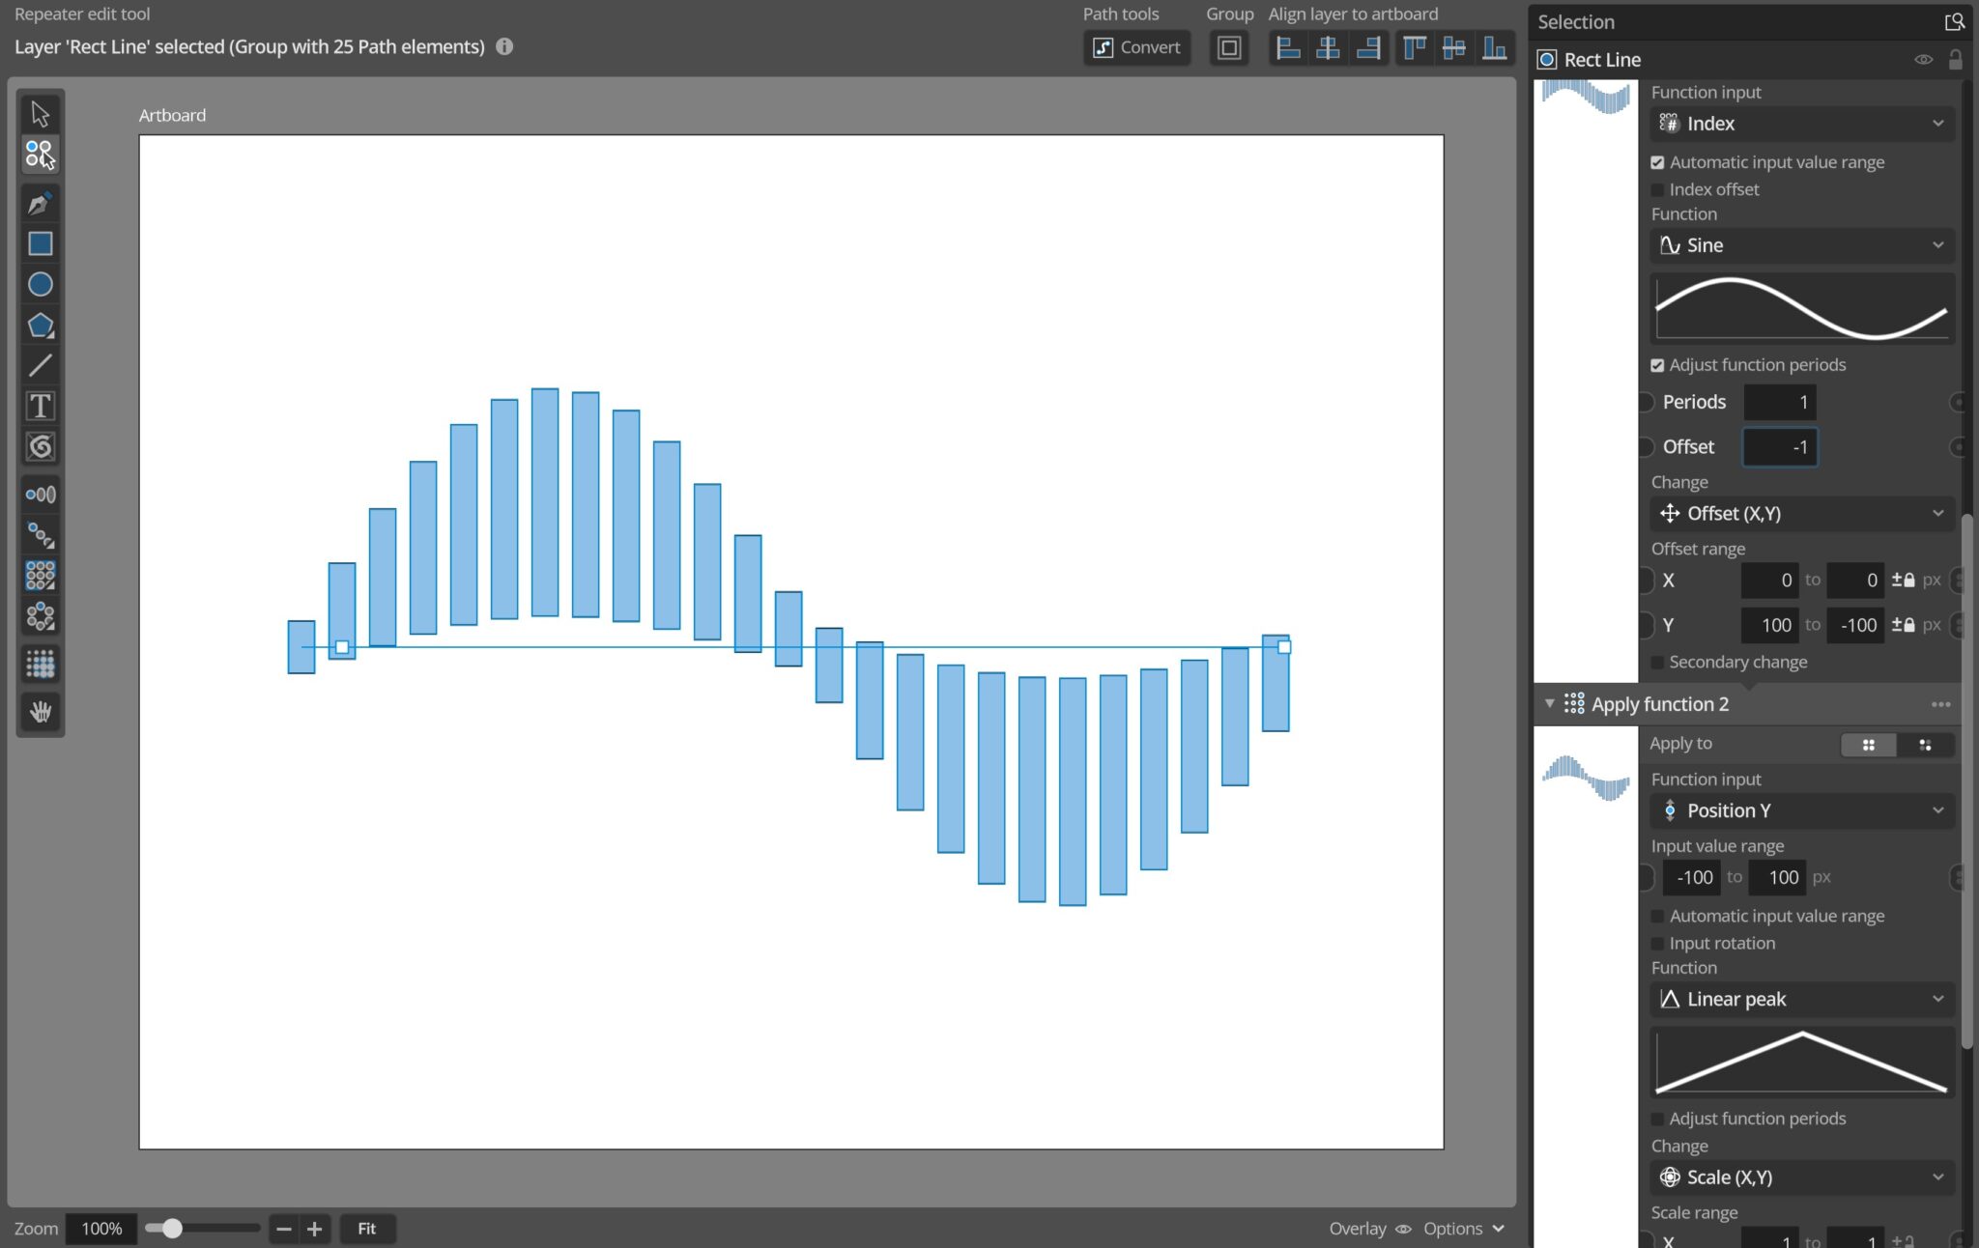Click the Convert button under Path tools
The image size is (1979, 1248).
(x=1136, y=46)
